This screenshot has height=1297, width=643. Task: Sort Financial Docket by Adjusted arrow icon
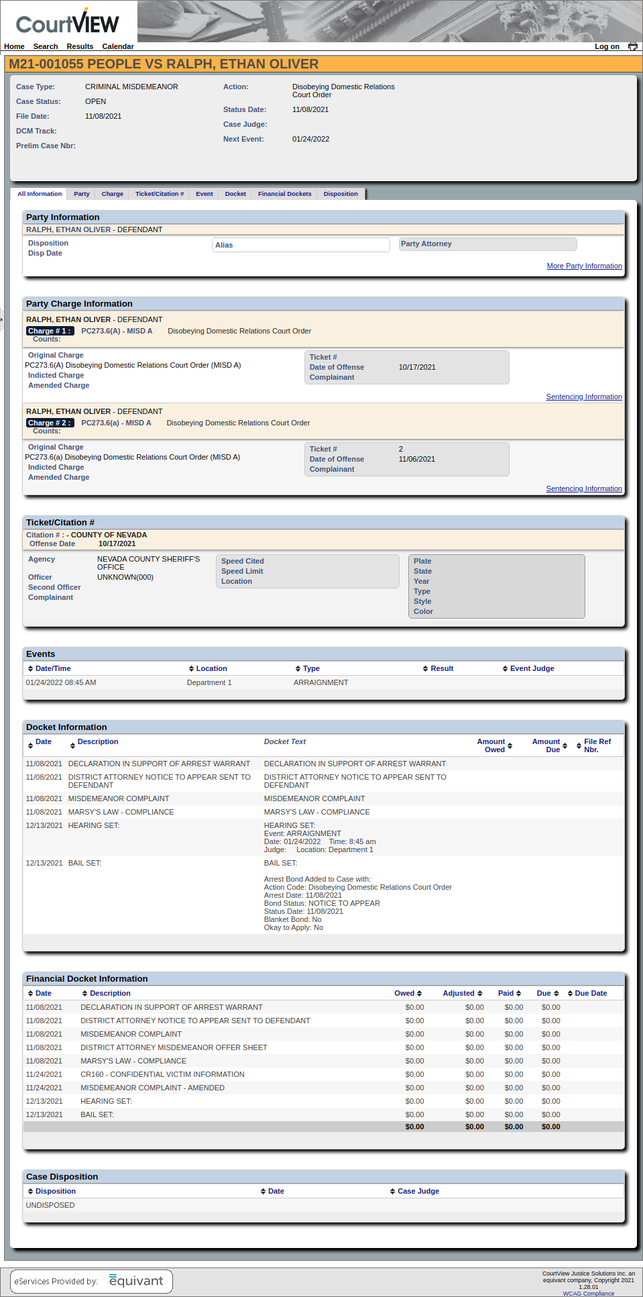479,994
